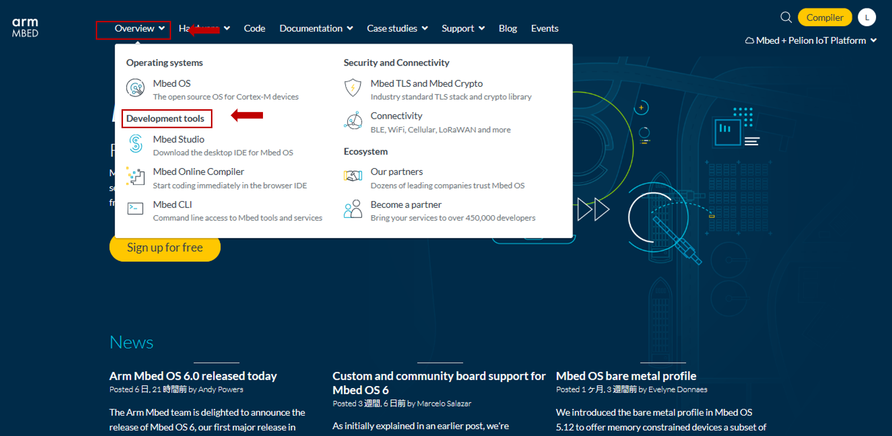Collapse the Overview dropdown menu
The height and width of the screenshot is (436, 892).
pos(139,29)
